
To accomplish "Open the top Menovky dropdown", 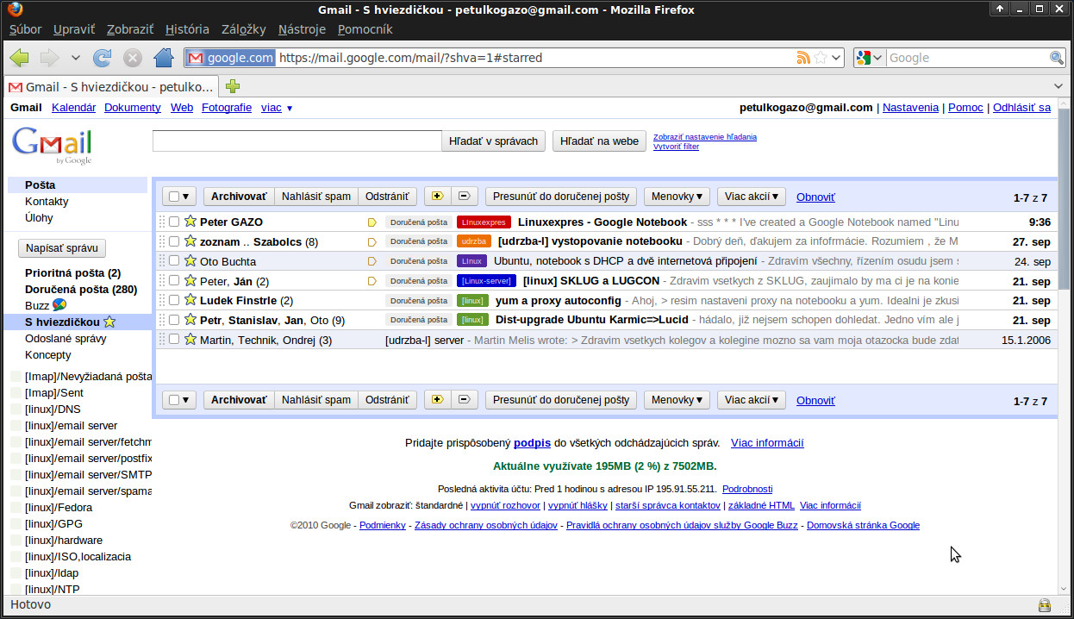I will [x=677, y=196].
